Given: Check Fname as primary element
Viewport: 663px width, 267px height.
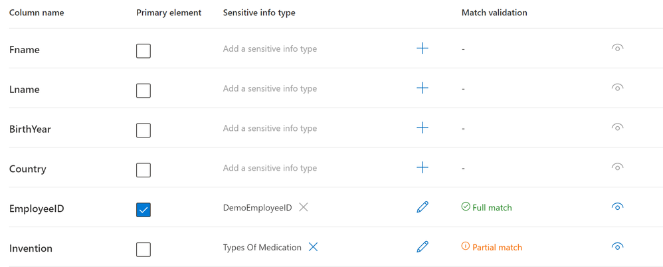Looking at the screenshot, I should [x=143, y=50].
